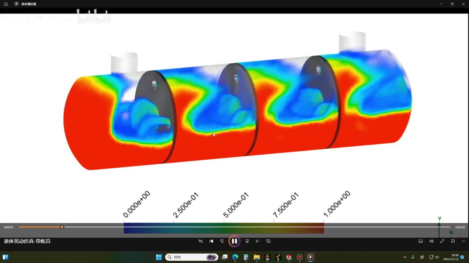Click the media player home icon
The height and width of the screenshot is (263, 469).
6,4
